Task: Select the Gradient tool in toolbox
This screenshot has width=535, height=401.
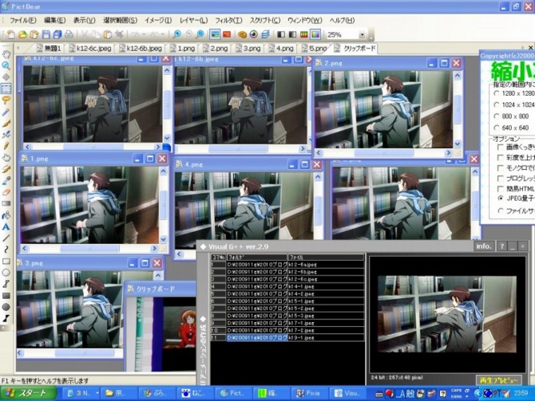Action: coord(6,204)
